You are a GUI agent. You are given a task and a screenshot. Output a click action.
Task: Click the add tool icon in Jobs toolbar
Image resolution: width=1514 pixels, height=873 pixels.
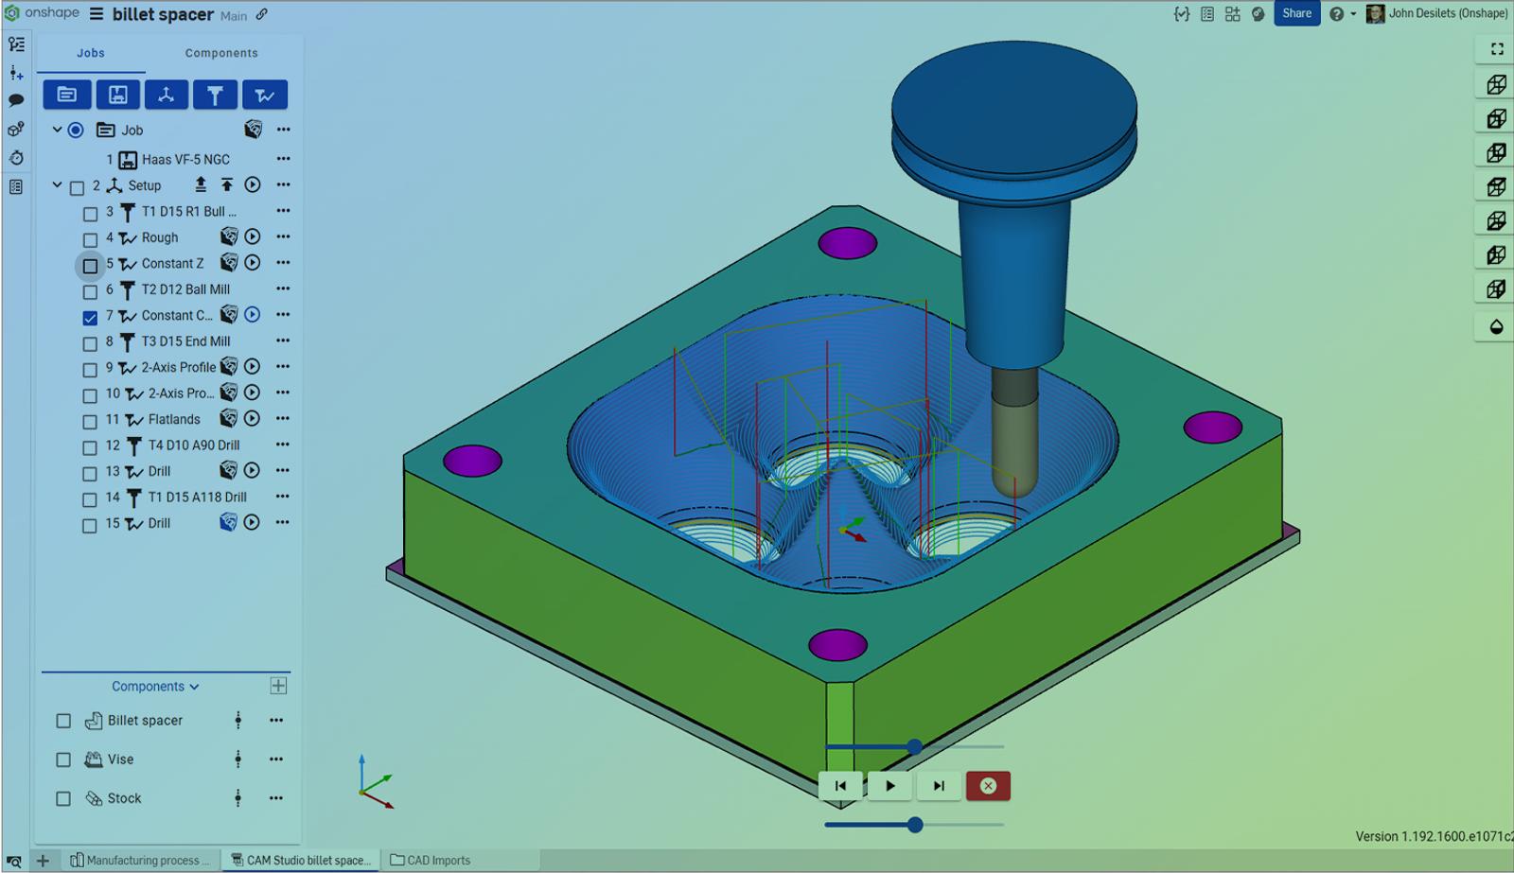coord(215,95)
